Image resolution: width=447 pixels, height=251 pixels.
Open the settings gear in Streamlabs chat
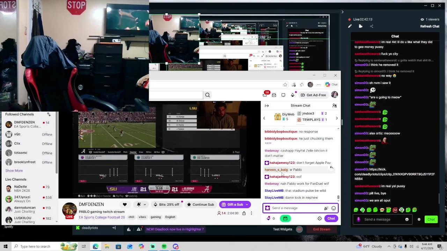419,219
